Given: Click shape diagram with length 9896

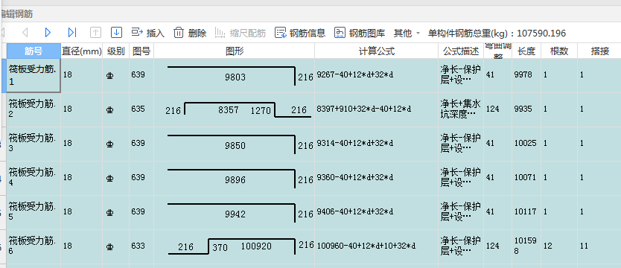Looking at the screenshot, I should 235,178.
